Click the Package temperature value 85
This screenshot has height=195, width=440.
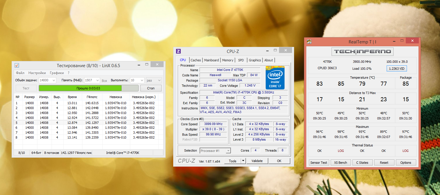tap(405, 84)
